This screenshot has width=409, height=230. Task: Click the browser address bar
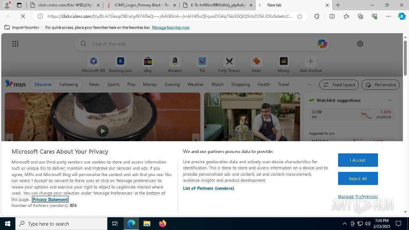point(169,16)
